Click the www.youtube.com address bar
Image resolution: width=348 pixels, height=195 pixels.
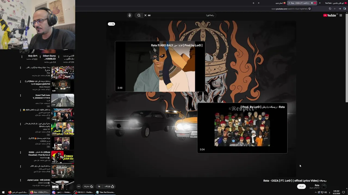coord(290,9)
